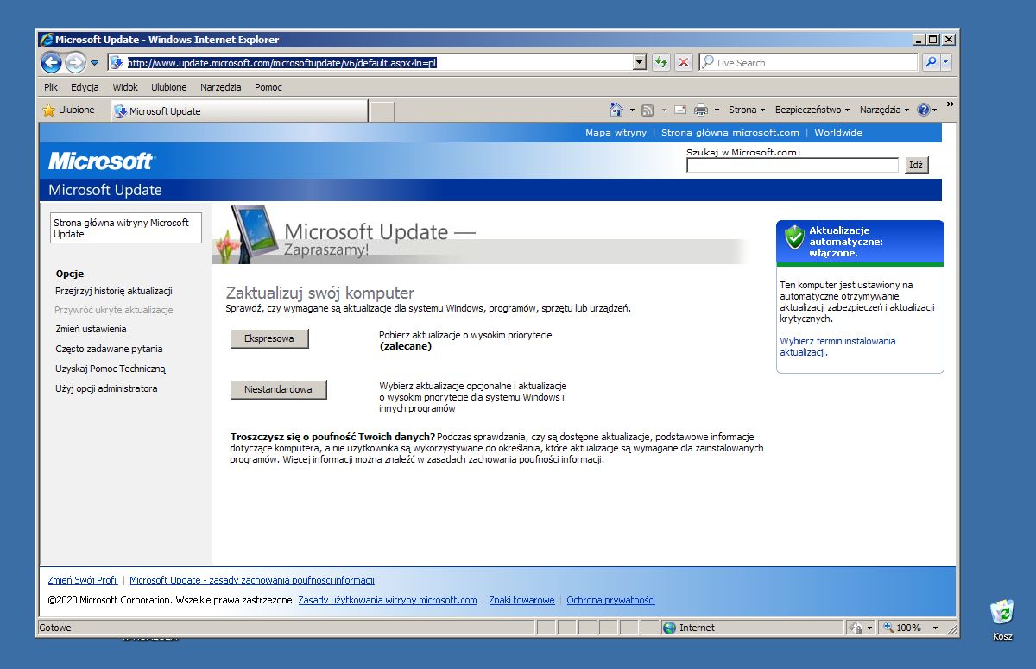Click the Refresh page icon
The height and width of the screenshot is (669, 1036).
point(661,62)
